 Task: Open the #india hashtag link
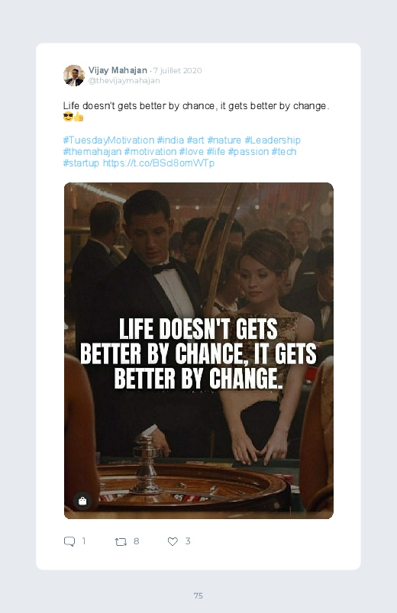170,140
